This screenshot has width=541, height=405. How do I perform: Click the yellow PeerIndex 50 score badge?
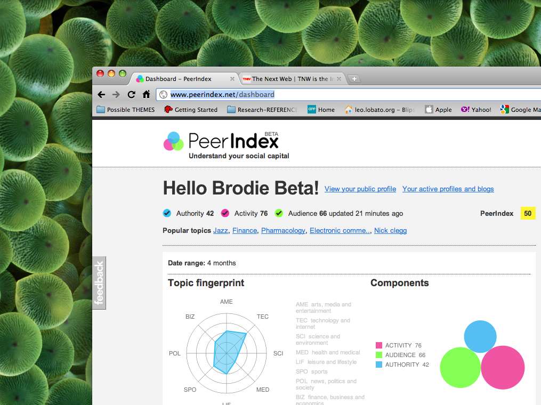coord(528,213)
